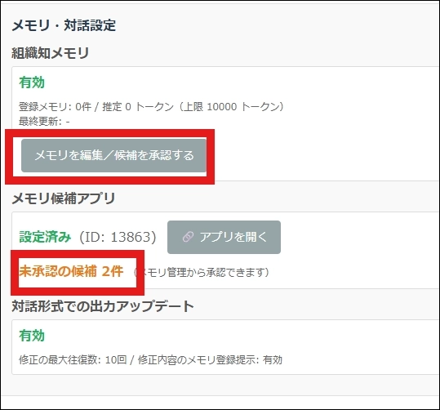Click 設定済み status text

(45, 237)
